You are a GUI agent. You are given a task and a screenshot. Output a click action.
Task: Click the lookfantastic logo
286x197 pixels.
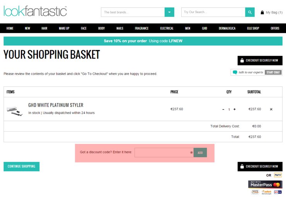point(35,11)
